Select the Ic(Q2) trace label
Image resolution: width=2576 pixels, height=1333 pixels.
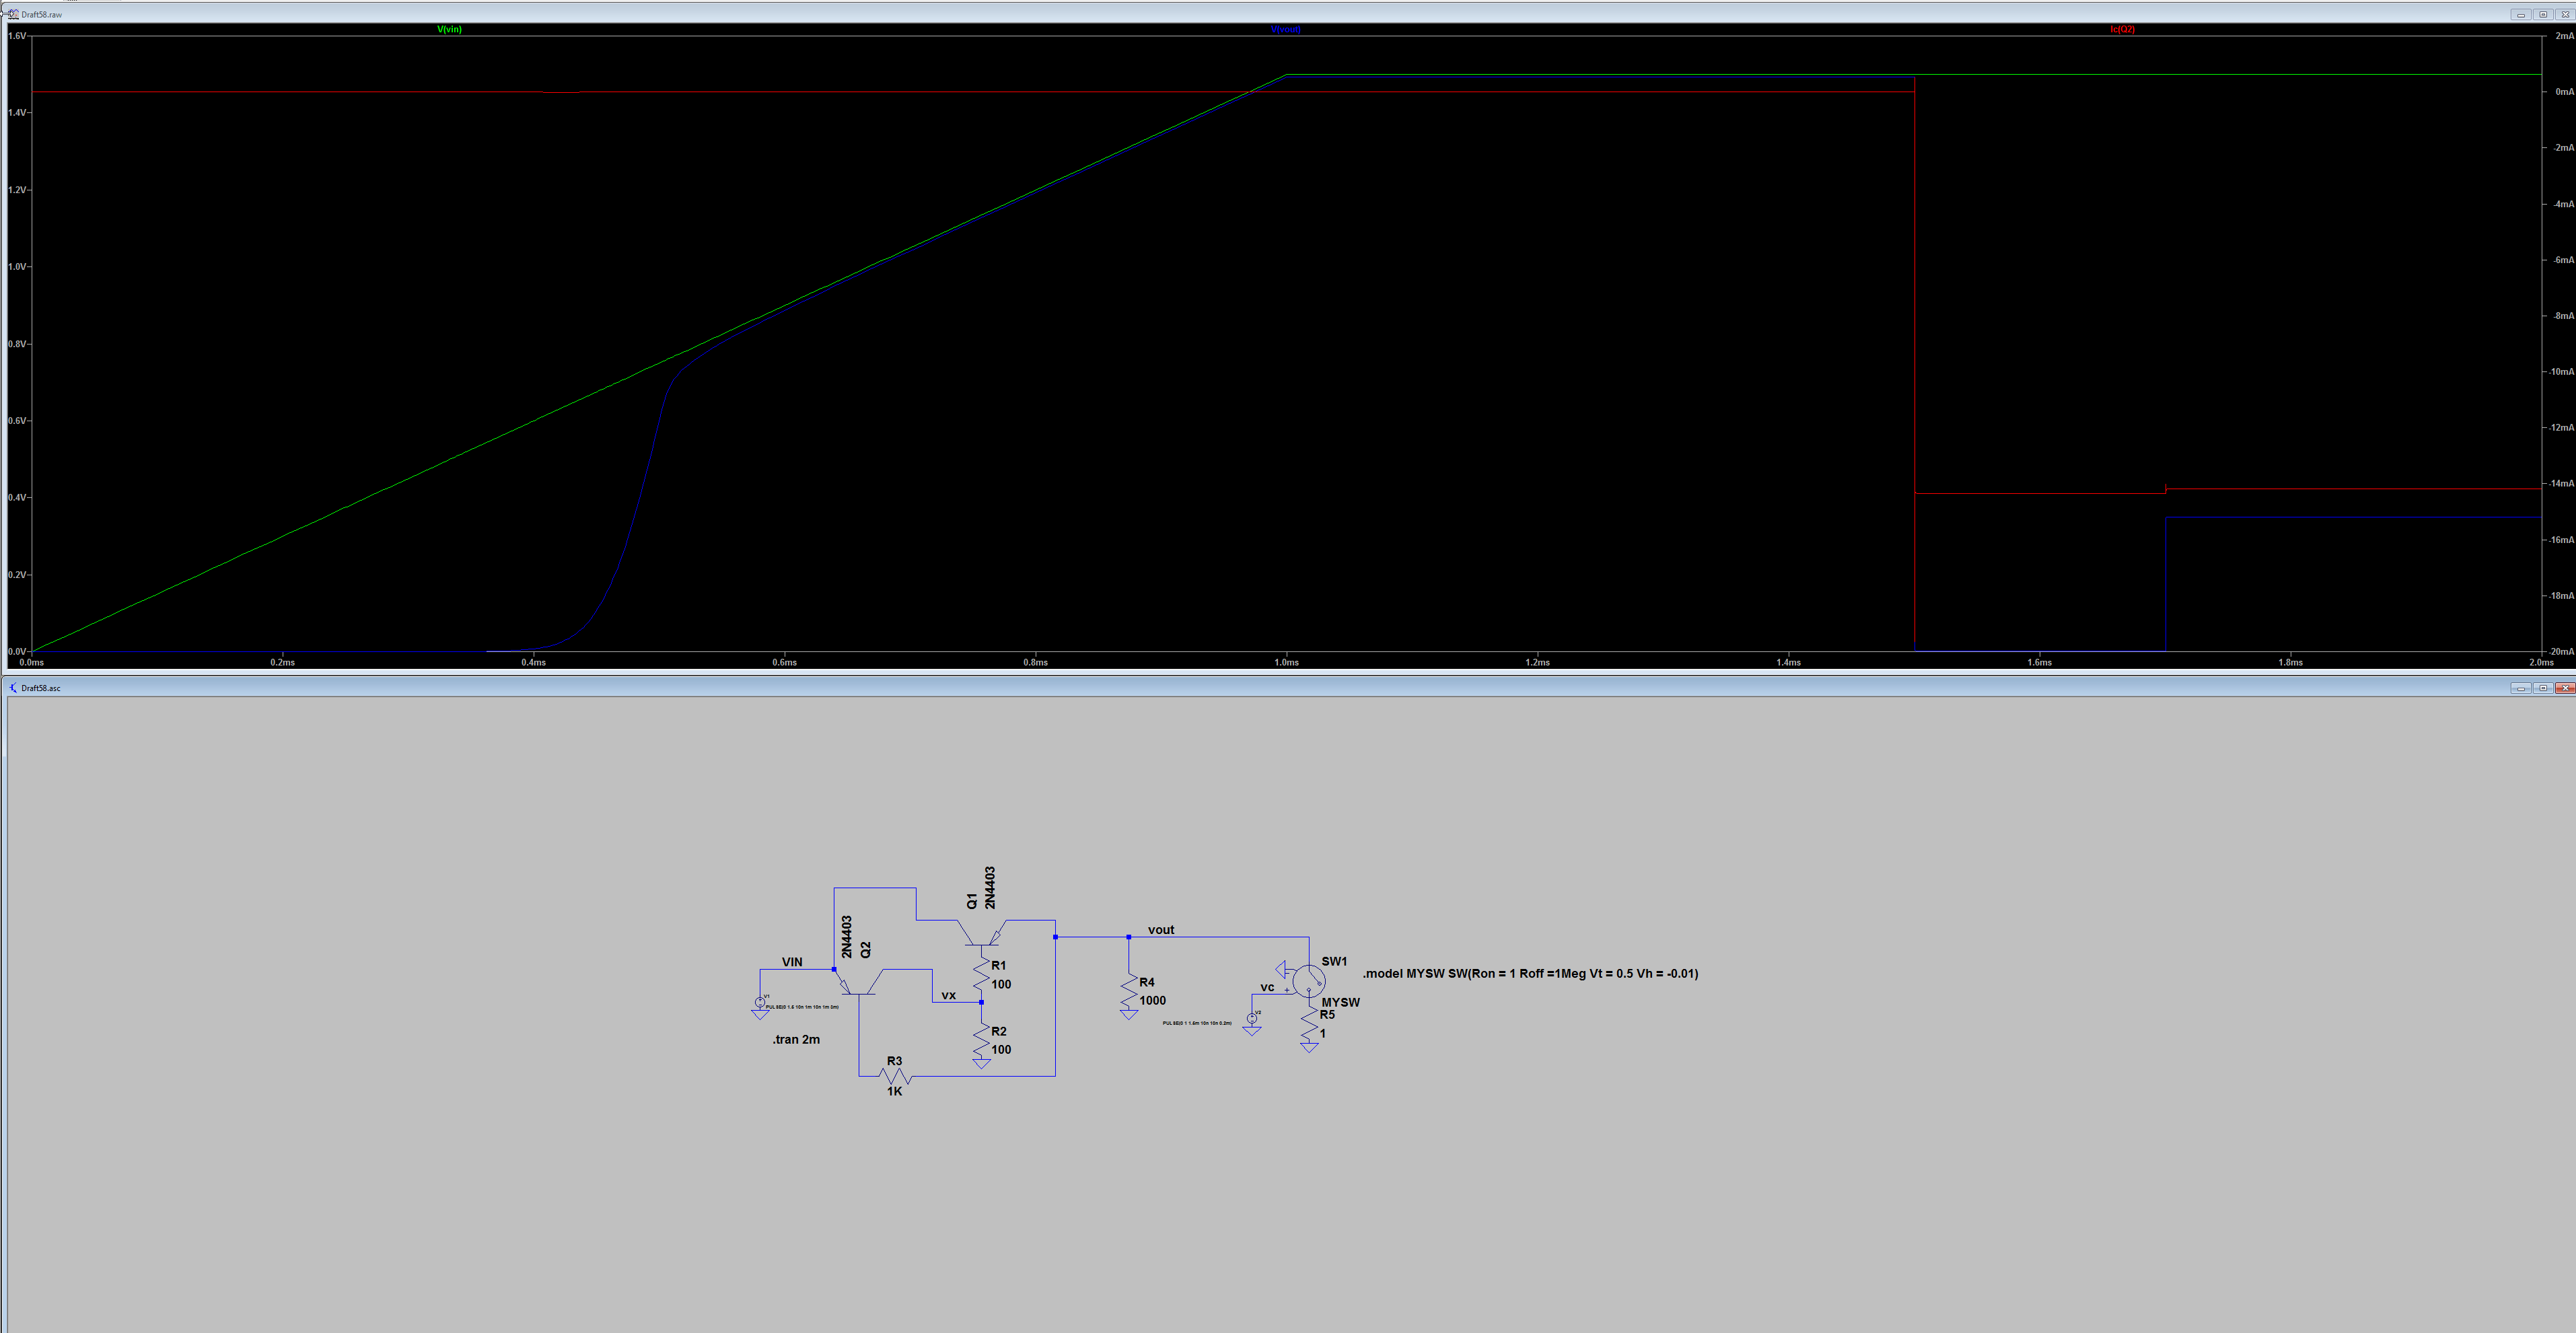pos(2123,29)
